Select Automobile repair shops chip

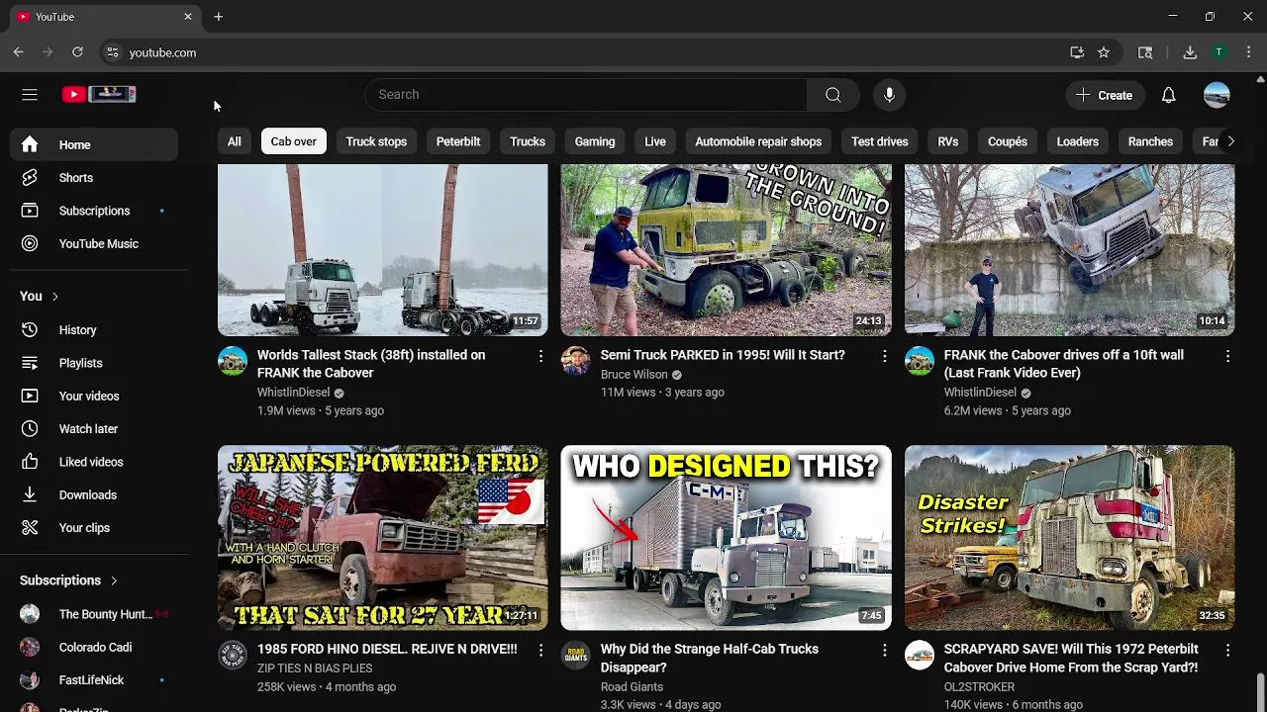point(758,141)
